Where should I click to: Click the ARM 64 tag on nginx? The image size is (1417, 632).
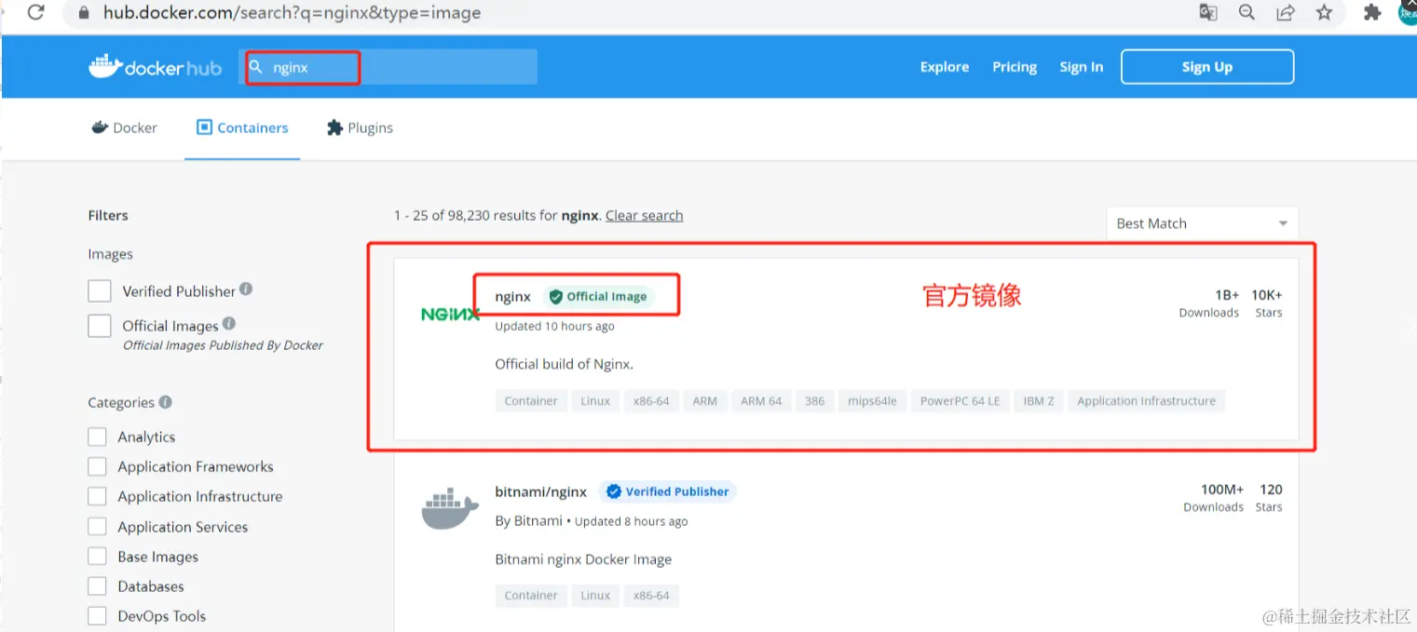point(761,401)
